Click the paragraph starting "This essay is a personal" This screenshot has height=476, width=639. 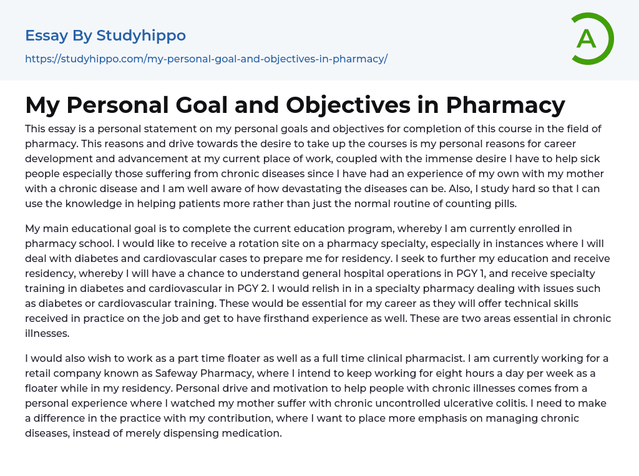tap(315, 166)
